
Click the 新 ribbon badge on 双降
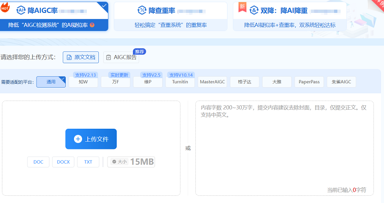click(x=242, y=7)
